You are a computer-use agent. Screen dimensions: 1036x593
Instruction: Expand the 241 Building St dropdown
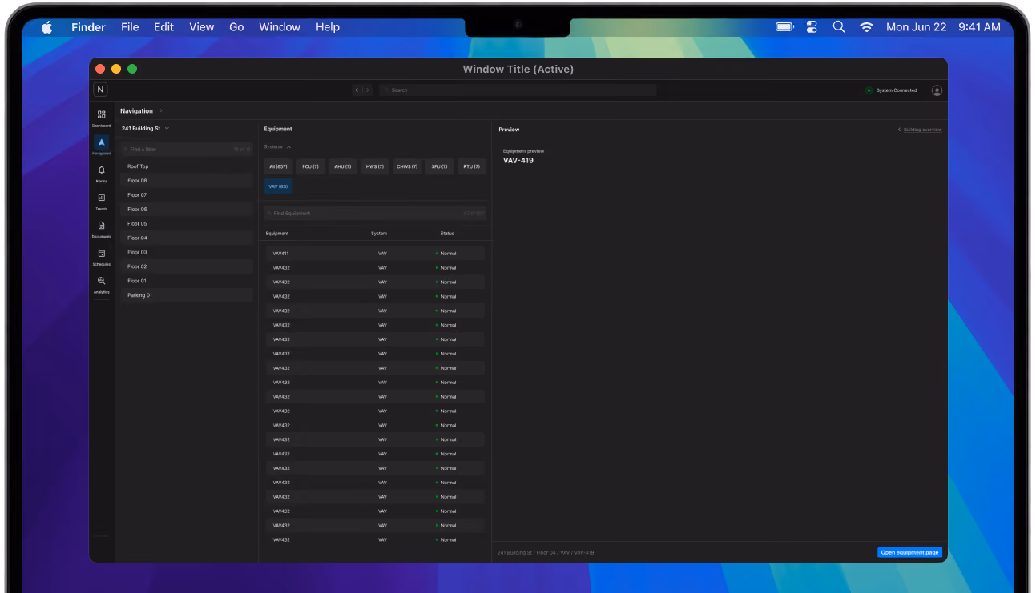pyautogui.click(x=145, y=129)
